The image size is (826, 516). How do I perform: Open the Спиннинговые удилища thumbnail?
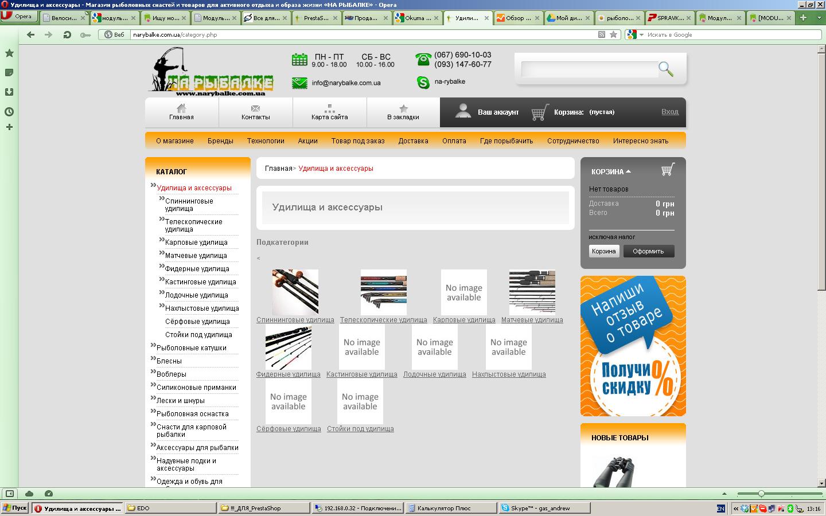pos(295,291)
